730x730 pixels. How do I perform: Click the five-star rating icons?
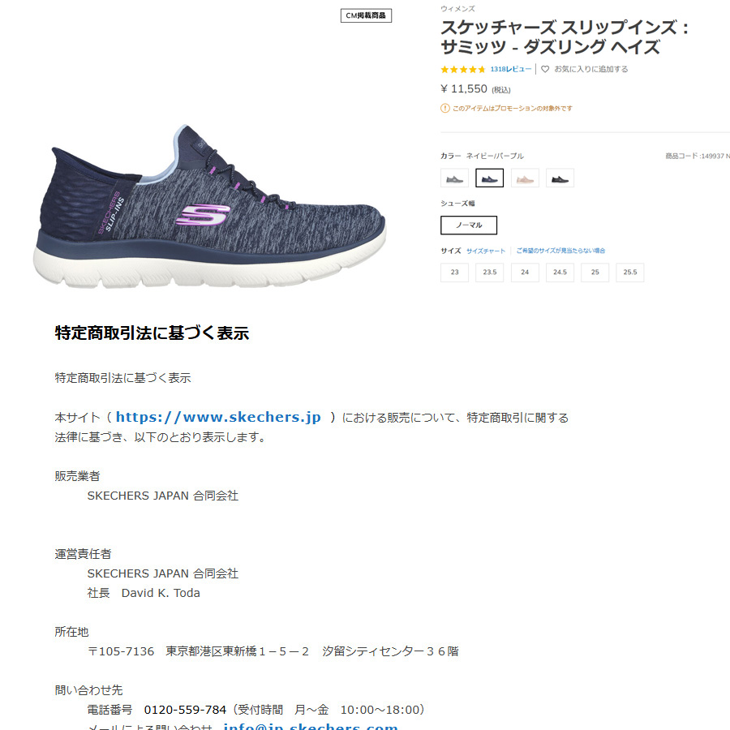[463, 70]
